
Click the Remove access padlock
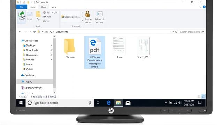point(88,17)
